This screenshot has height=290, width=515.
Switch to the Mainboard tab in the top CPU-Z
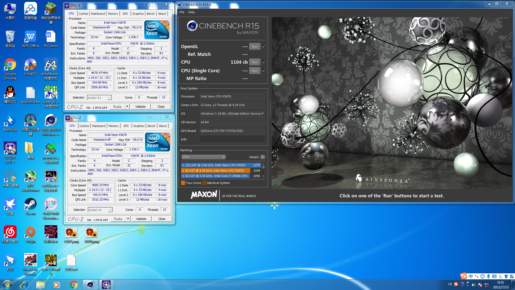click(98, 14)
